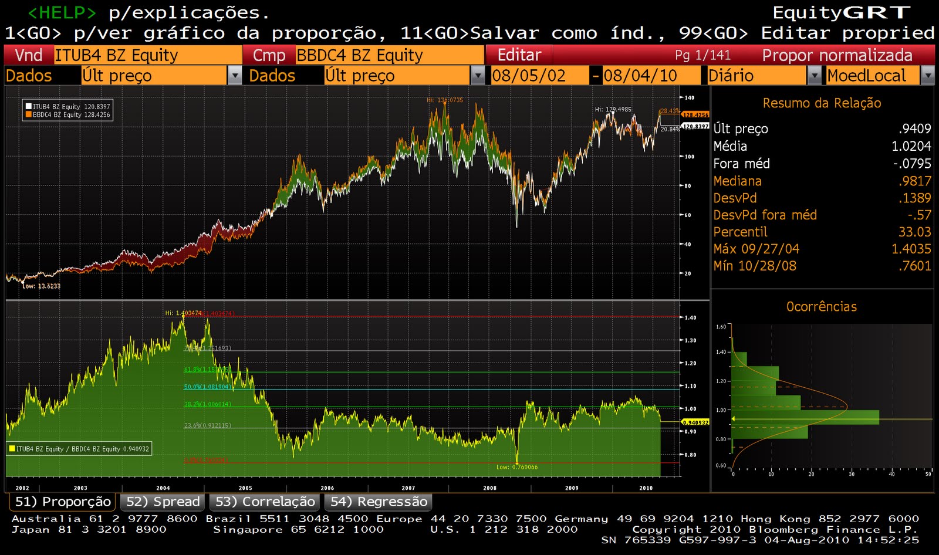
Task: Click the Mín 10/28/08 row
Action: [x=822, y=266]
